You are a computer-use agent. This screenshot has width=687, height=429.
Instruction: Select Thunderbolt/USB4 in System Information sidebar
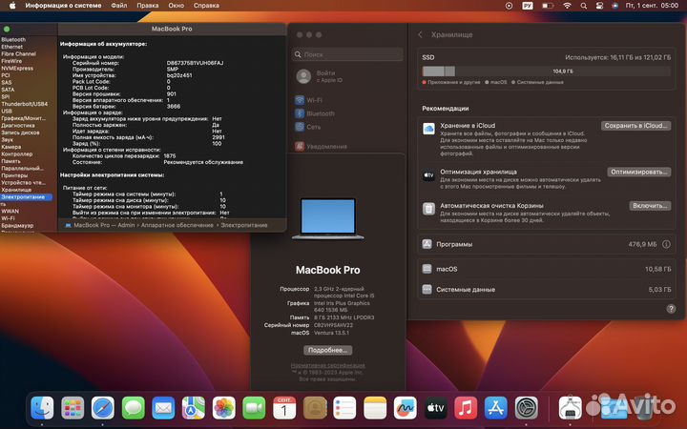pyautogui.click(x=24, y=104)
